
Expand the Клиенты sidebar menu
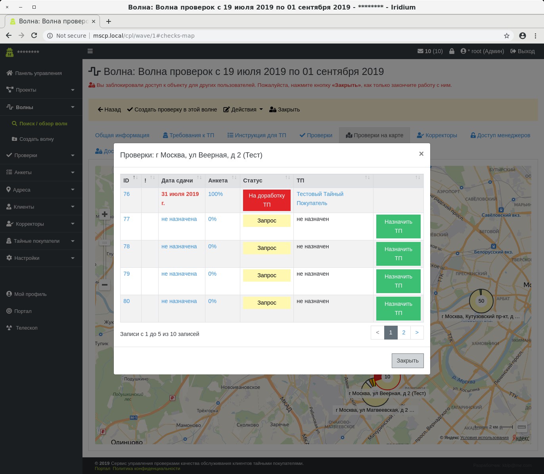[41, 207]
